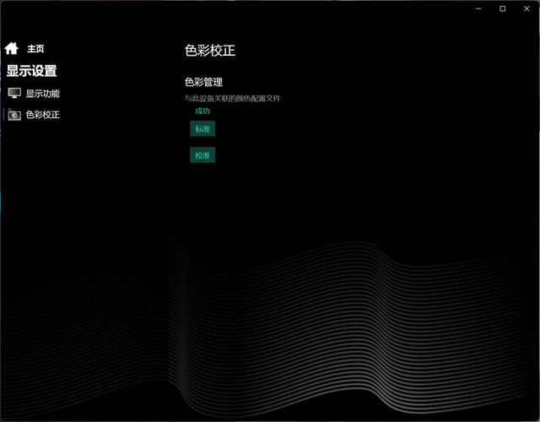
Task: Close the display settings window
Action: coord(528,8)
